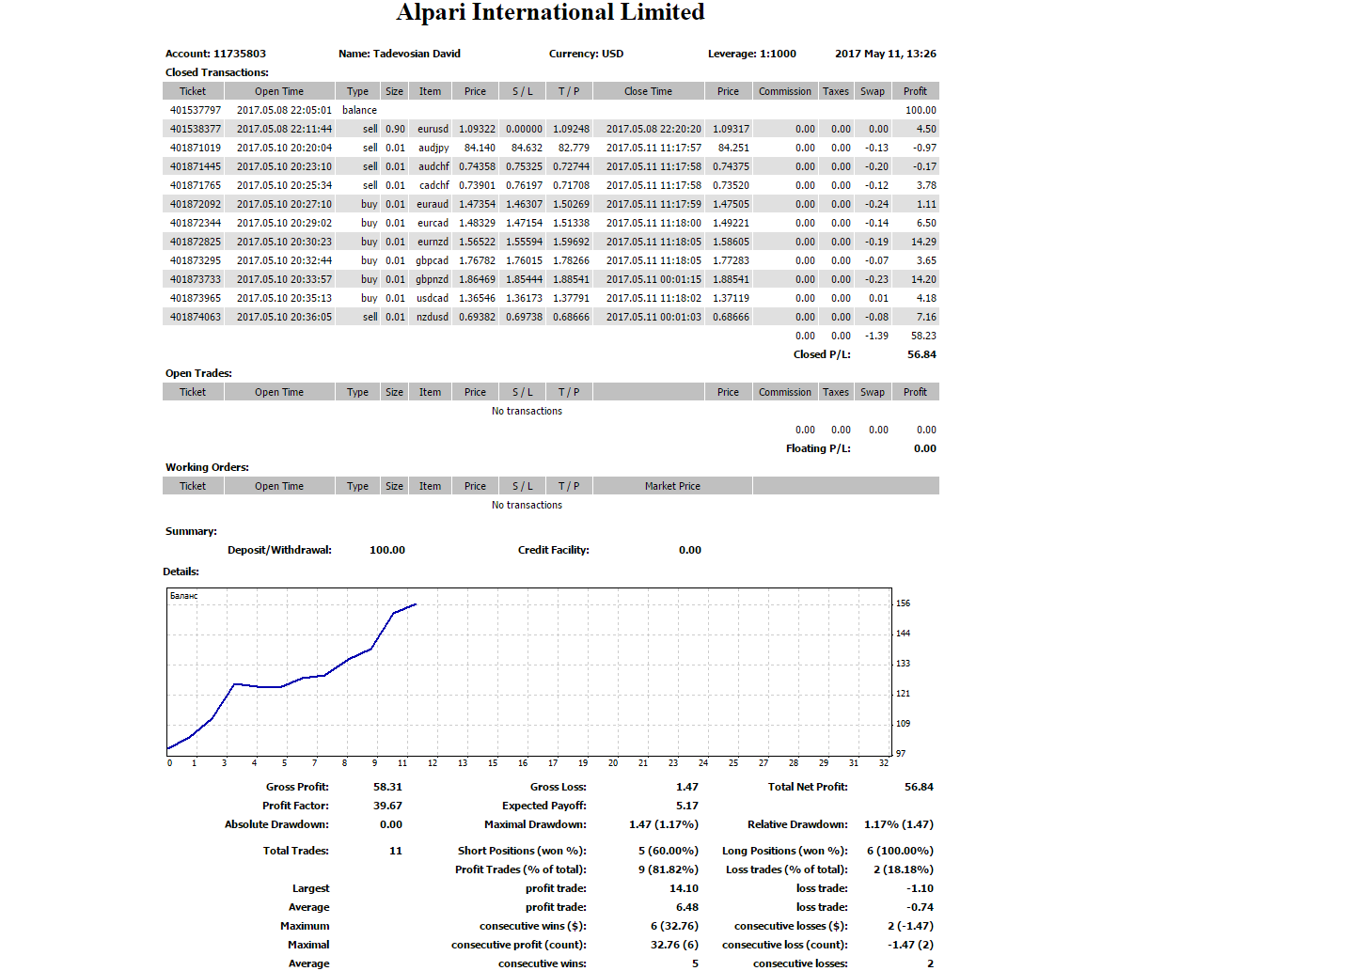Viewport: 1354px width, 971px height.
Task: Click the Market Price column header
Action: 672,486
